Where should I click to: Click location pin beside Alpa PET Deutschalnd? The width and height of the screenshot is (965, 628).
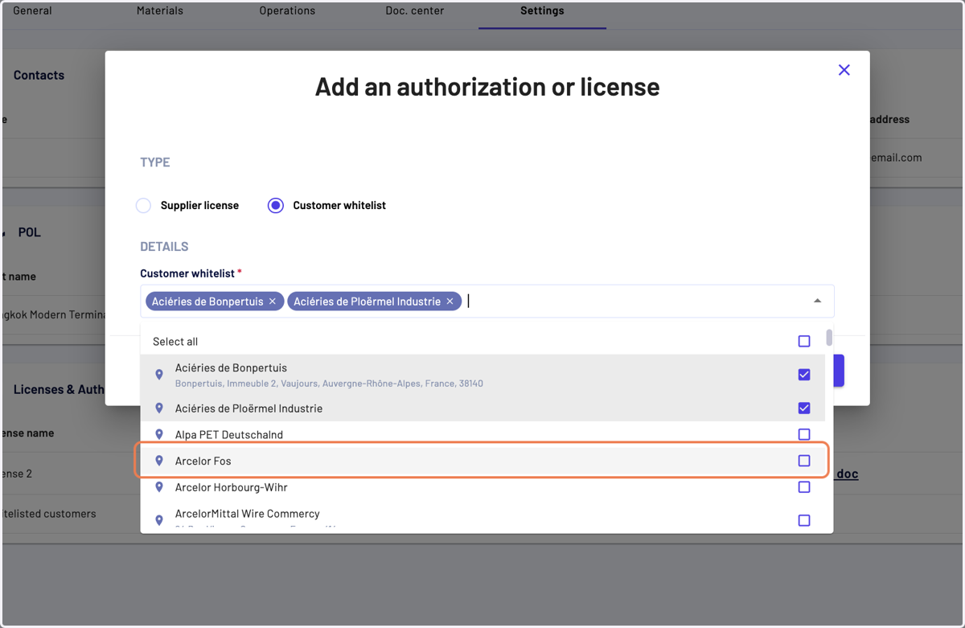click(159, 434)
